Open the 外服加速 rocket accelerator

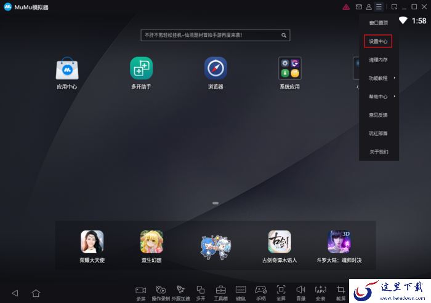pos(180,293)
